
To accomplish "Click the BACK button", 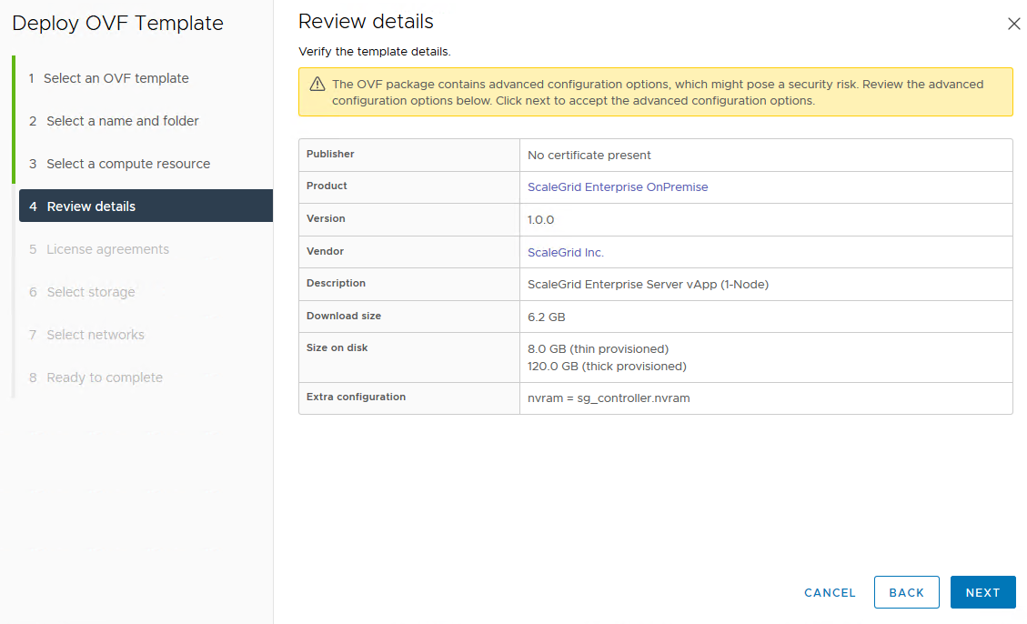I will coord(907,592).
